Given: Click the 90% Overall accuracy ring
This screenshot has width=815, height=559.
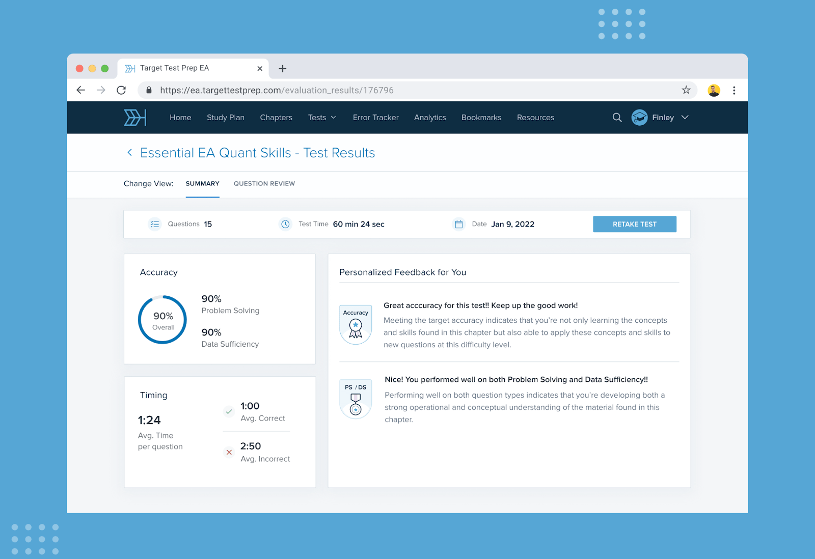Looking at the screenshot, I should coord(162,320).
